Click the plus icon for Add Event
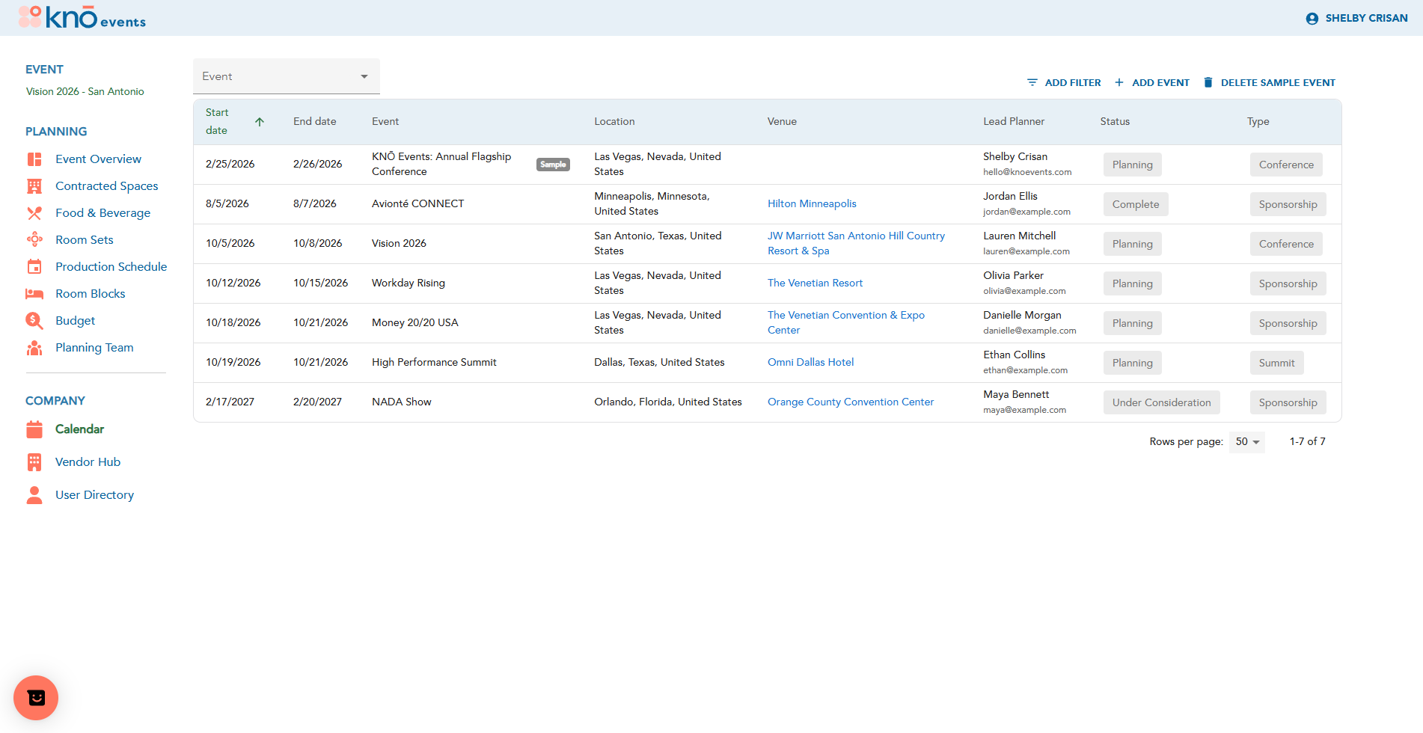This screenshot has height=733, width=1423. (1119, 82)
